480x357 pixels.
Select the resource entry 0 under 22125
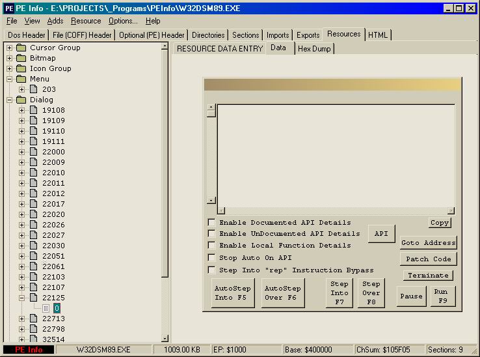coord(57,308)
